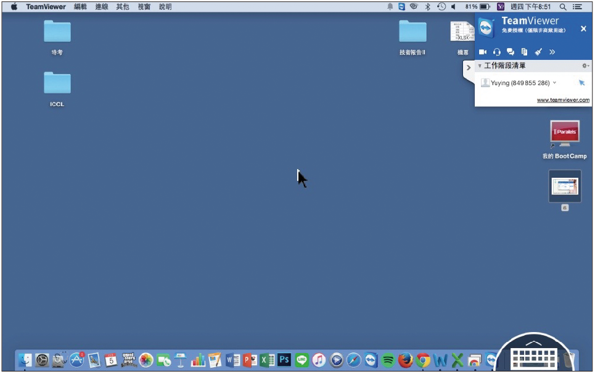Screen dimensions: 595x374
Task: Open LINE from the Dock
Action: coord(302,360)
